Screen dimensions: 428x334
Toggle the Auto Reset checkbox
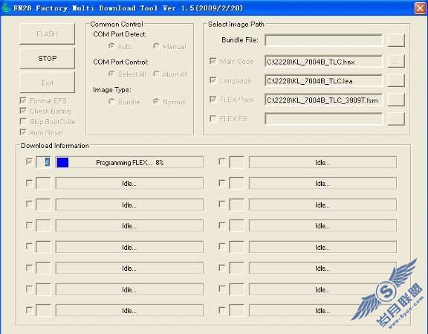click(23, 132)
